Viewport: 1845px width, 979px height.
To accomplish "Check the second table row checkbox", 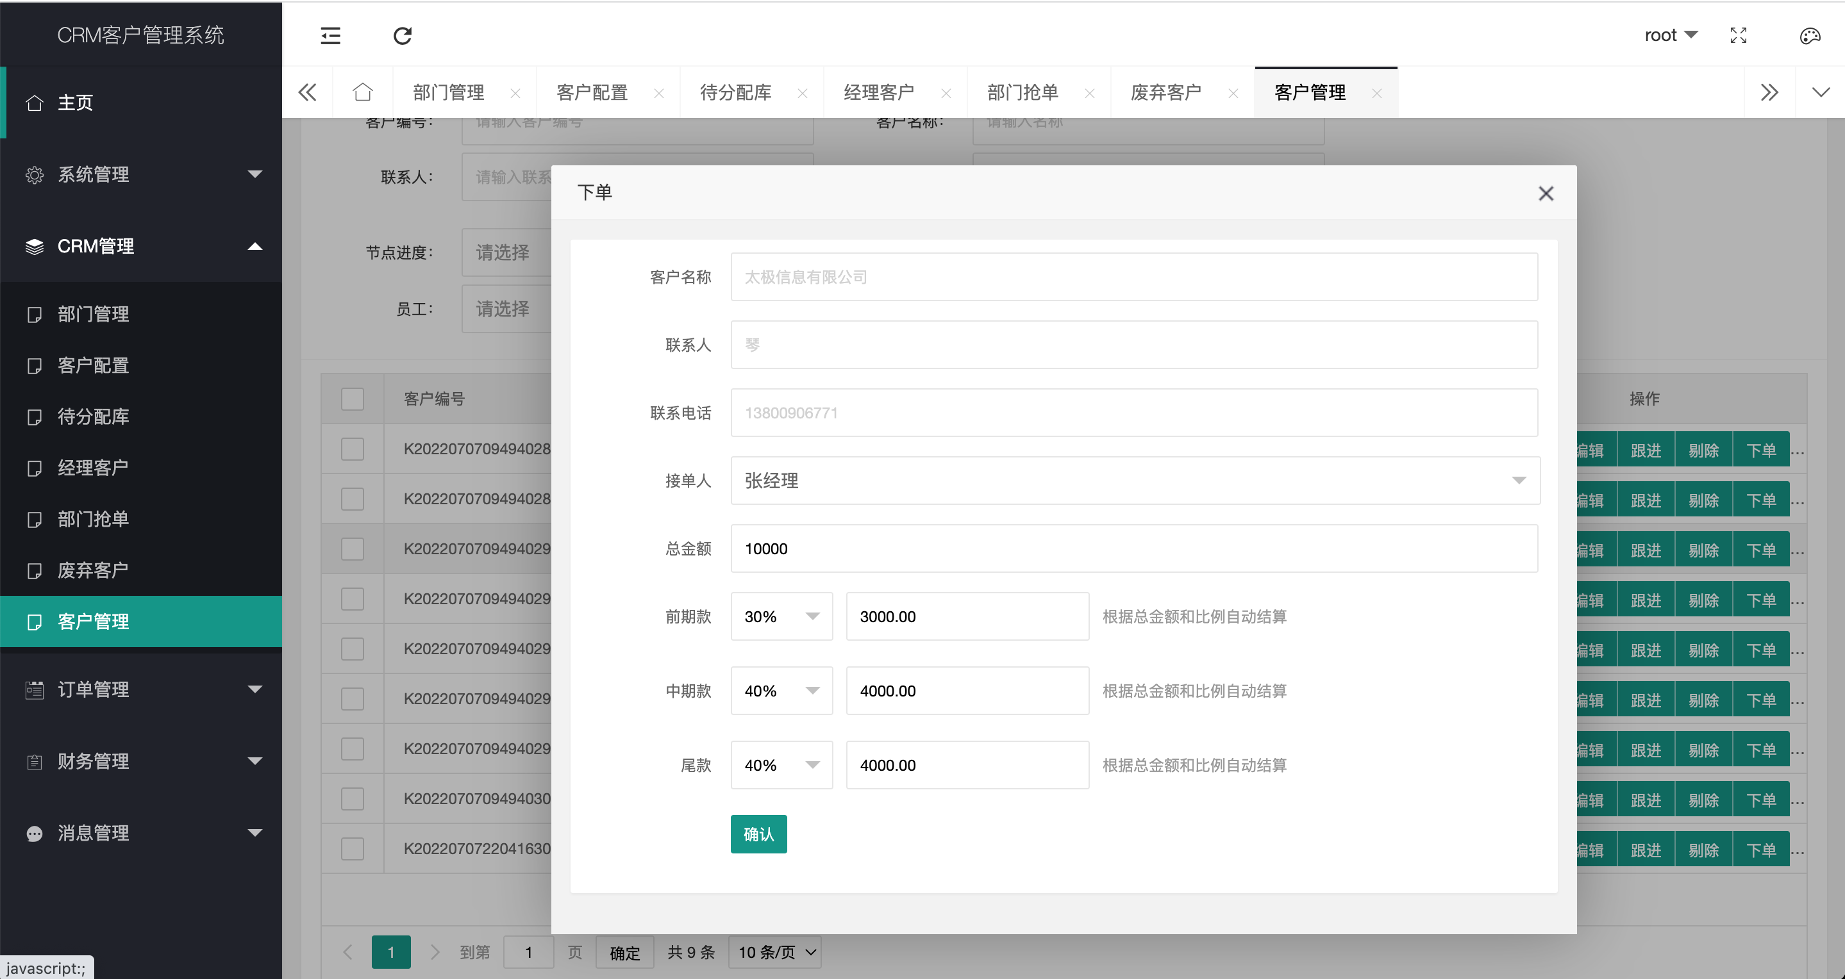I will coord(353,499).
